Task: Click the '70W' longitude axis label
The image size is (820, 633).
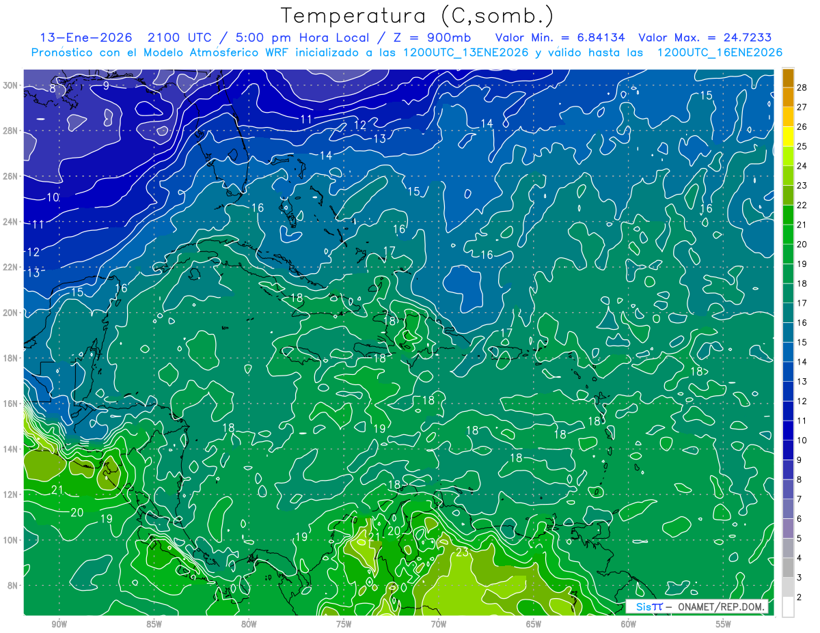Action: [x=439, y=625]
